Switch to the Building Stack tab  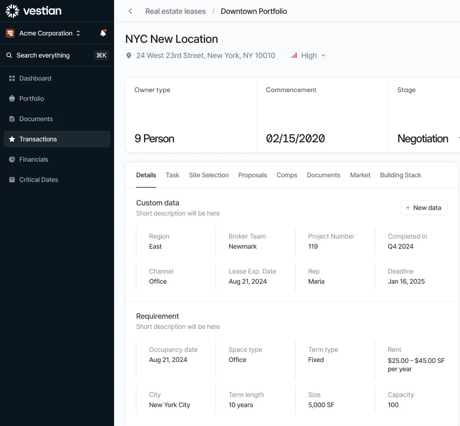(x=401, y=175)
